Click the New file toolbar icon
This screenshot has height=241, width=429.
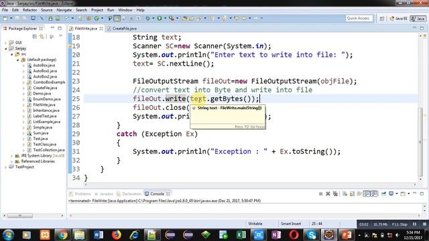tap(5, 18)
